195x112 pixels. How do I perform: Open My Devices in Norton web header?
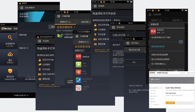tap(183, 73)
